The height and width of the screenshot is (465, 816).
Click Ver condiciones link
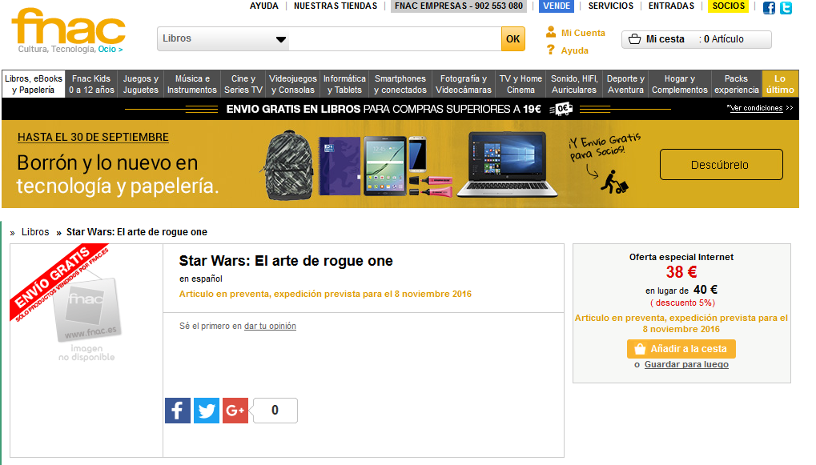coord(756,108)
